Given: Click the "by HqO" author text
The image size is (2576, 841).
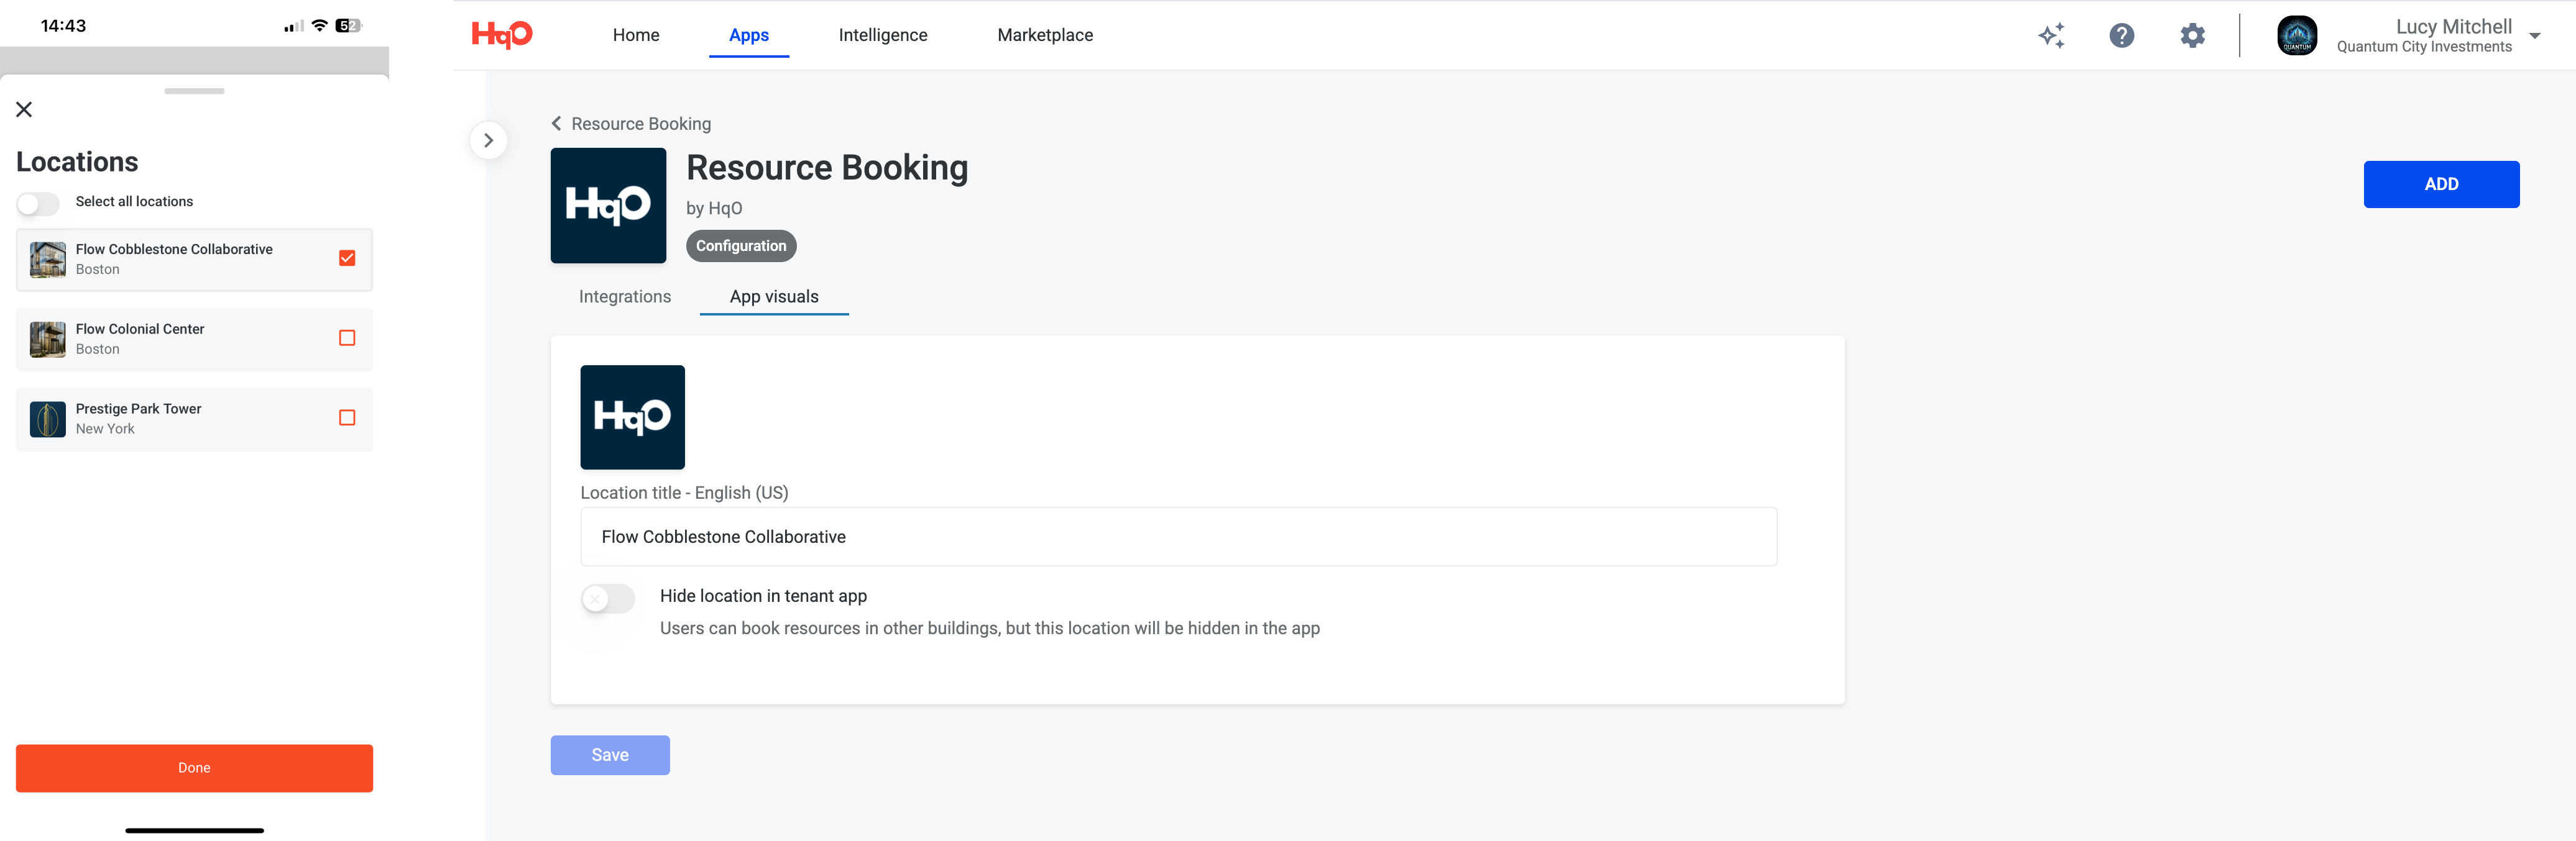Looking at the screenshot, I should [x=714, y=209].
